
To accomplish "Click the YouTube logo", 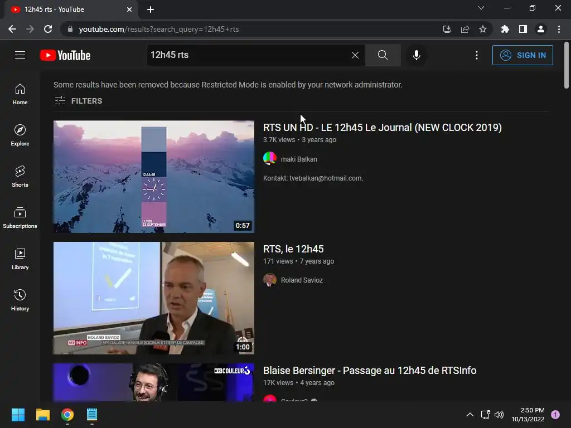I will click(65, 55).
